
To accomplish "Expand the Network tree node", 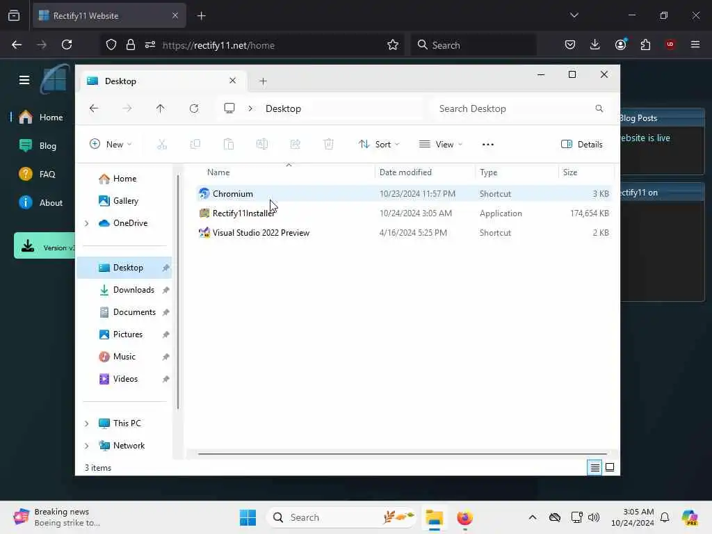I will point(86,446).
